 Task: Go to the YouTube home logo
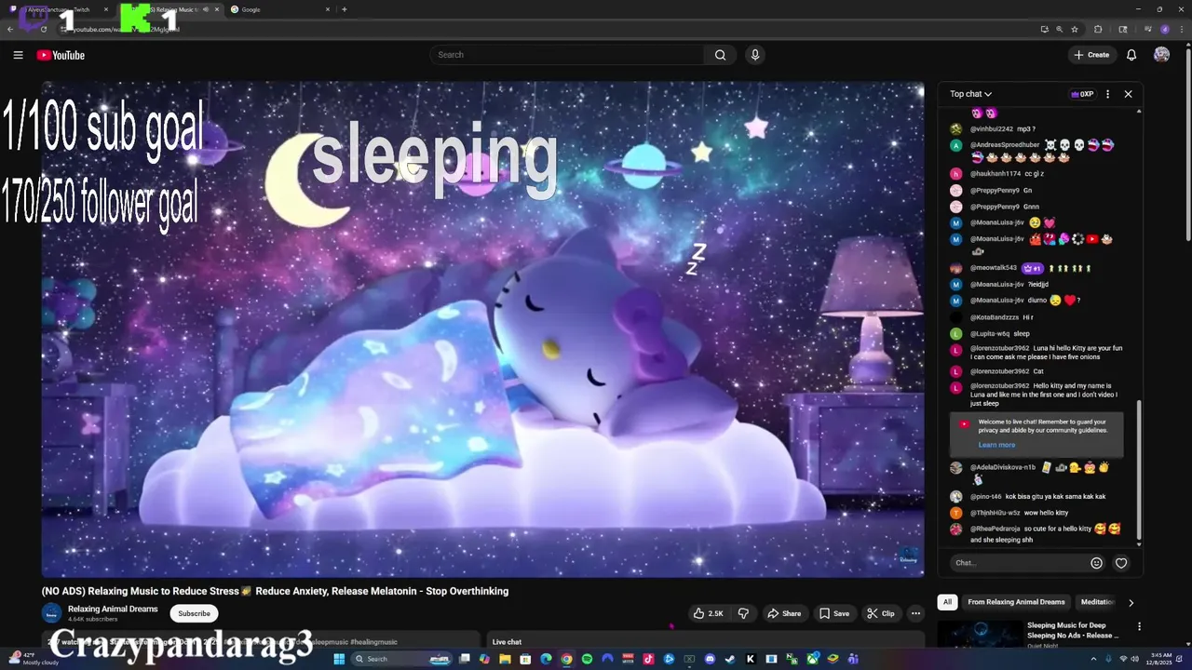click(x=61, y=55)
